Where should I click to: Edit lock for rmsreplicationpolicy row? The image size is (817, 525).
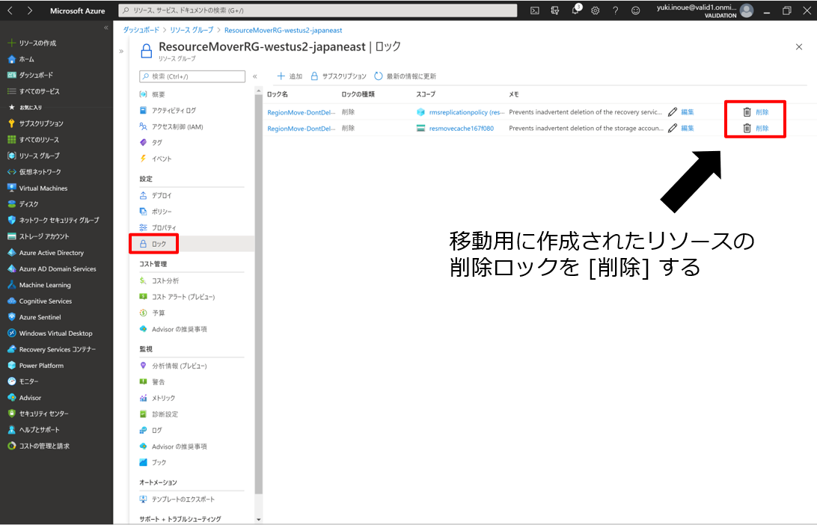tap(681, 112)
